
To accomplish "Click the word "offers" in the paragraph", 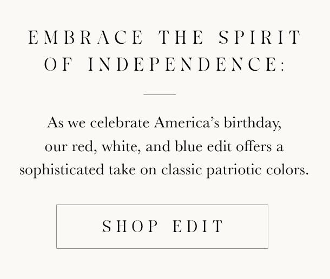I will pyautogui.click(x=254, y=146).
